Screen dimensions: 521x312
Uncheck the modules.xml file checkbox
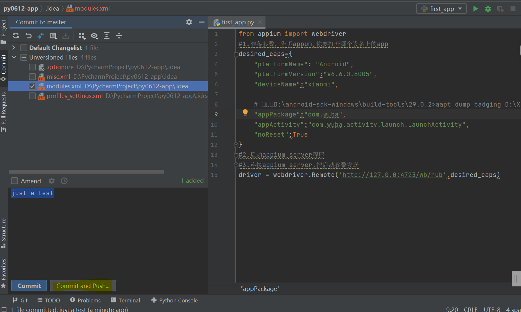[32, 86]
